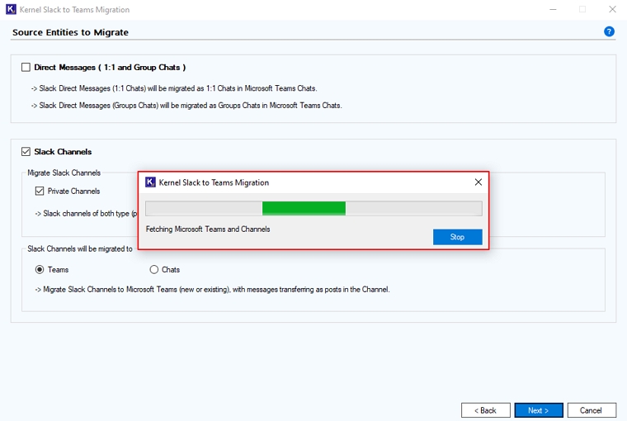Open the blue help question mark icon

[609, 31]
